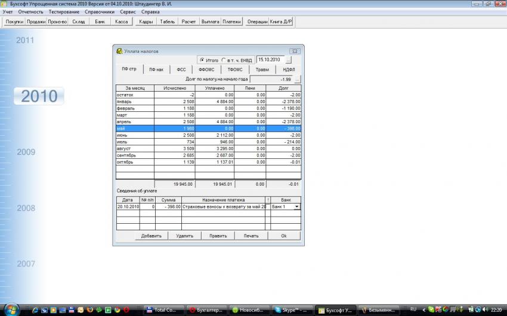The height and width of the screenshot is (316, 507).
Task: Select the август row in the table
Action: (x=135, y=148)
